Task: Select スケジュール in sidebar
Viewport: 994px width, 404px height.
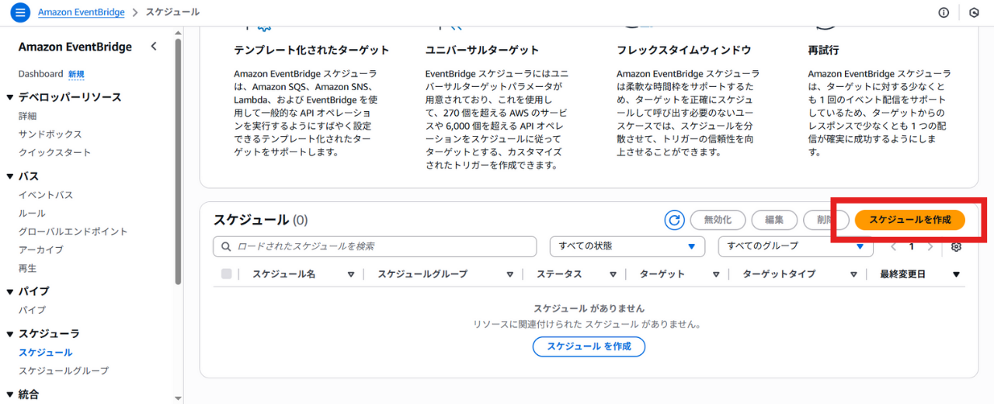Action: coord(46,352)
